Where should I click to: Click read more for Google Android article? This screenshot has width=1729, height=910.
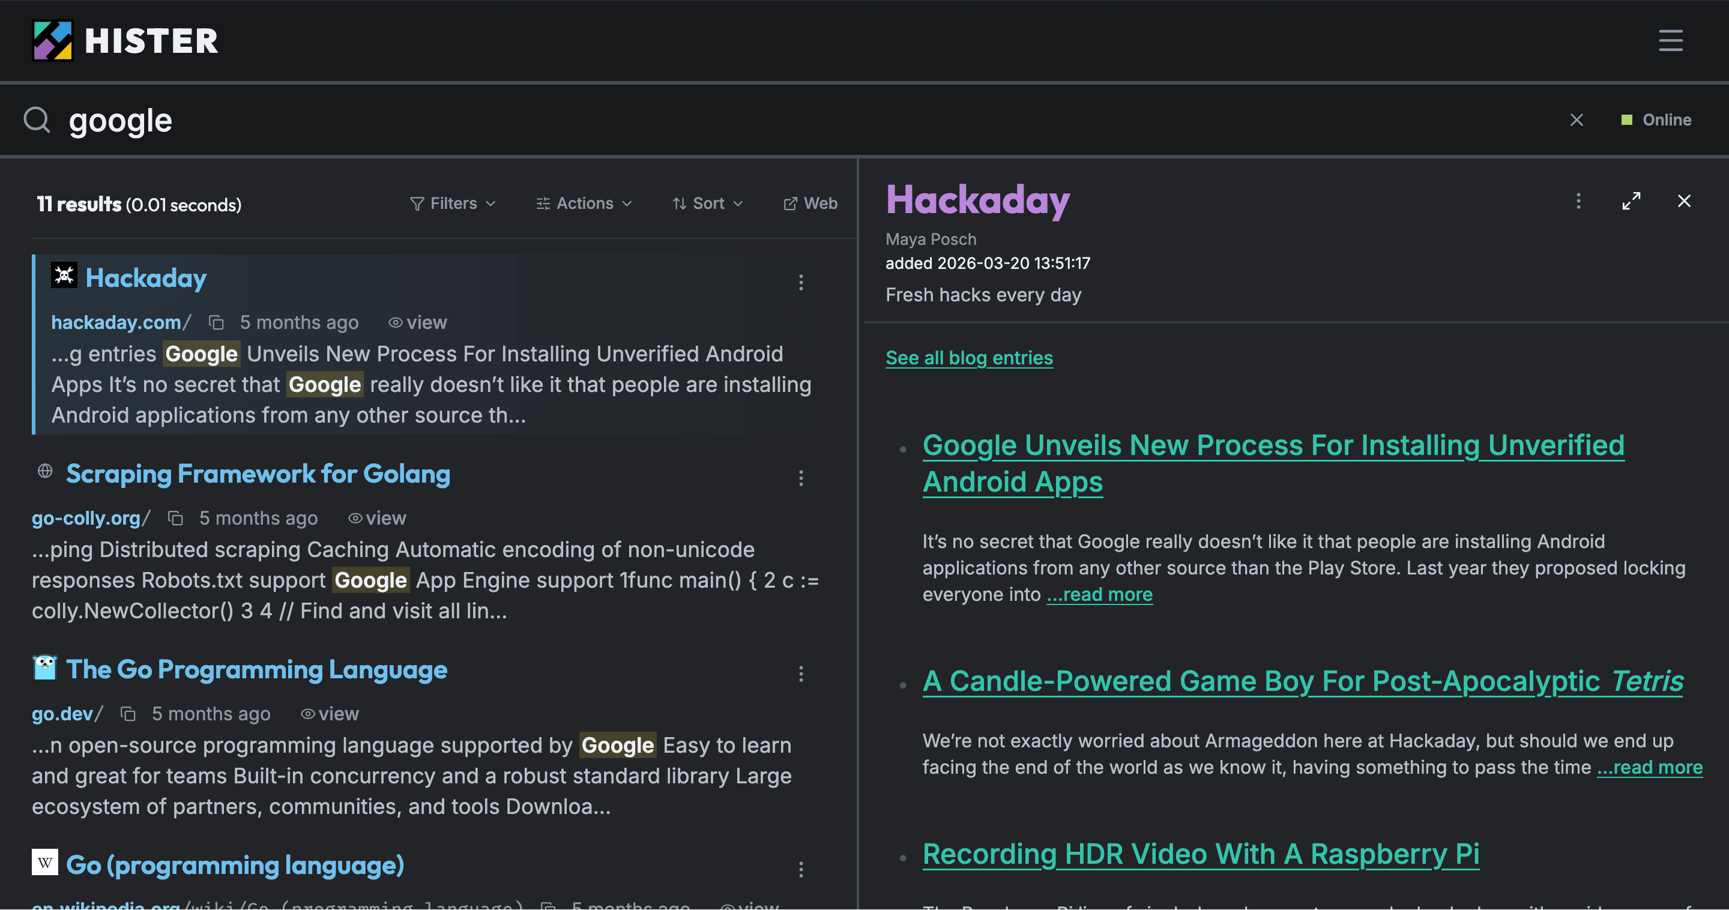click(x=1099, y=595)
